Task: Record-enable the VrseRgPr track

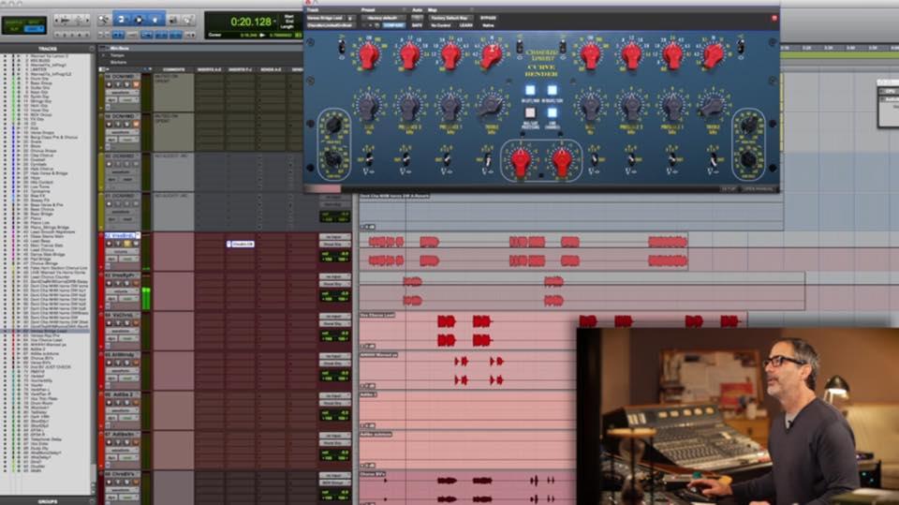Action: tap(110, 284)
